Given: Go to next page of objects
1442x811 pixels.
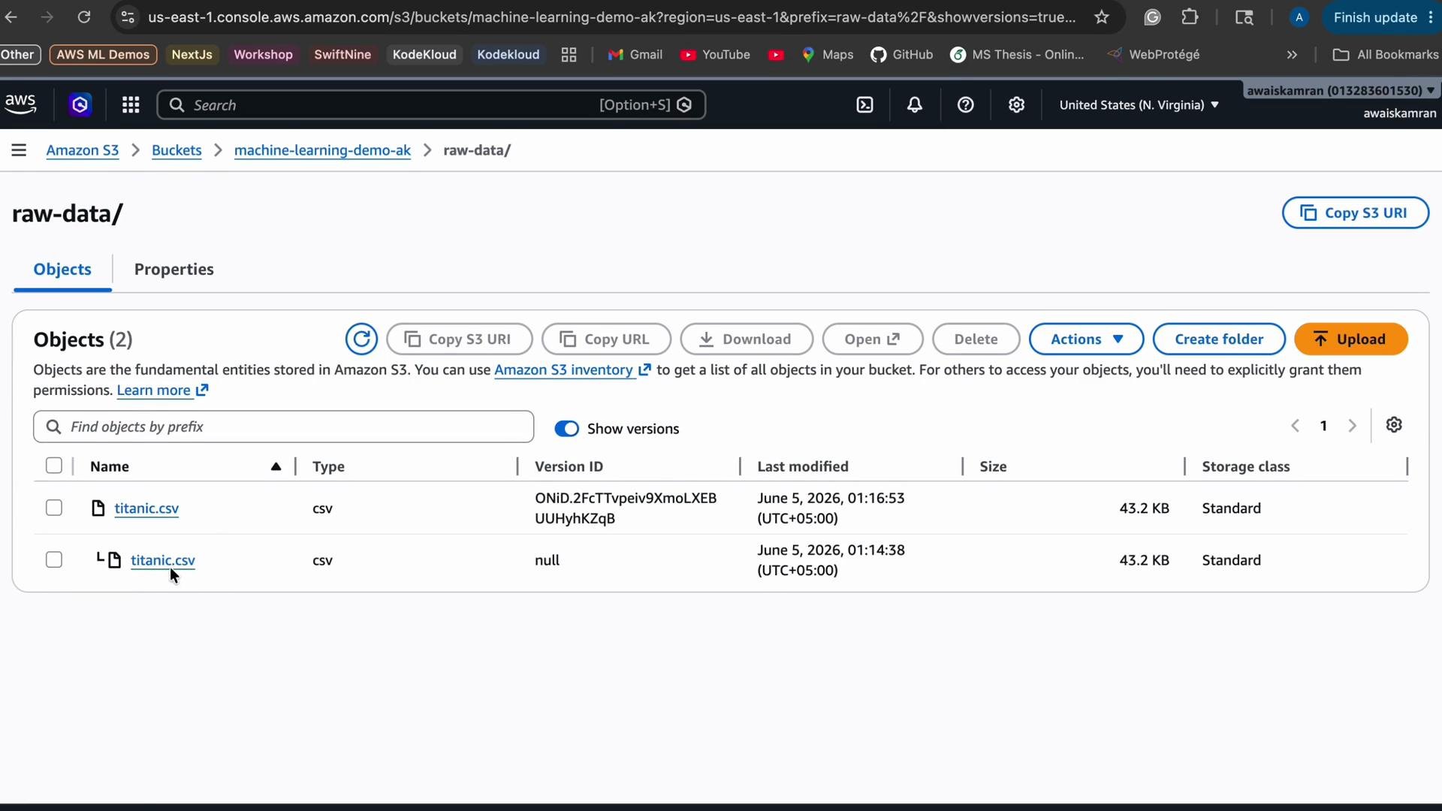Looking at the screenshot, I should (x=1353, y=427).
